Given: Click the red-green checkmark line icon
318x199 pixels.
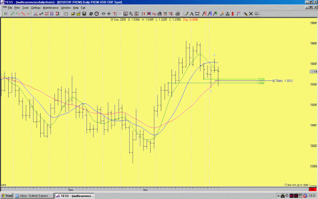Looking at the screenshot, I should point(29,14).
